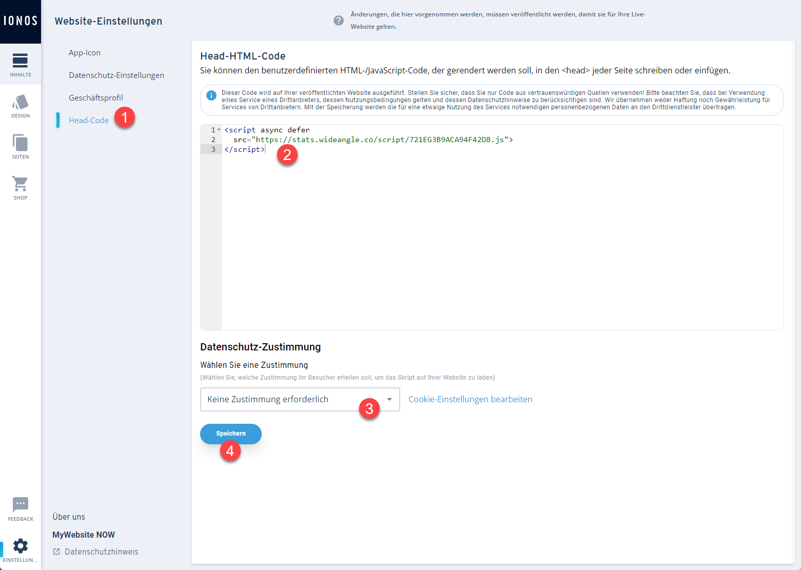This screenshot has height=570, width=801.
Task: Select App-Icon settings menu item
Action: pyautogui.click(x=85, y=53)
